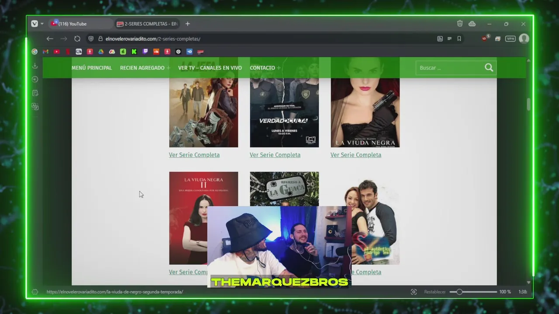Select the 2-SERIES COMPLETAS tab
Screen dimensions: 559x314
pyautogui.click(x=147, y=24)
